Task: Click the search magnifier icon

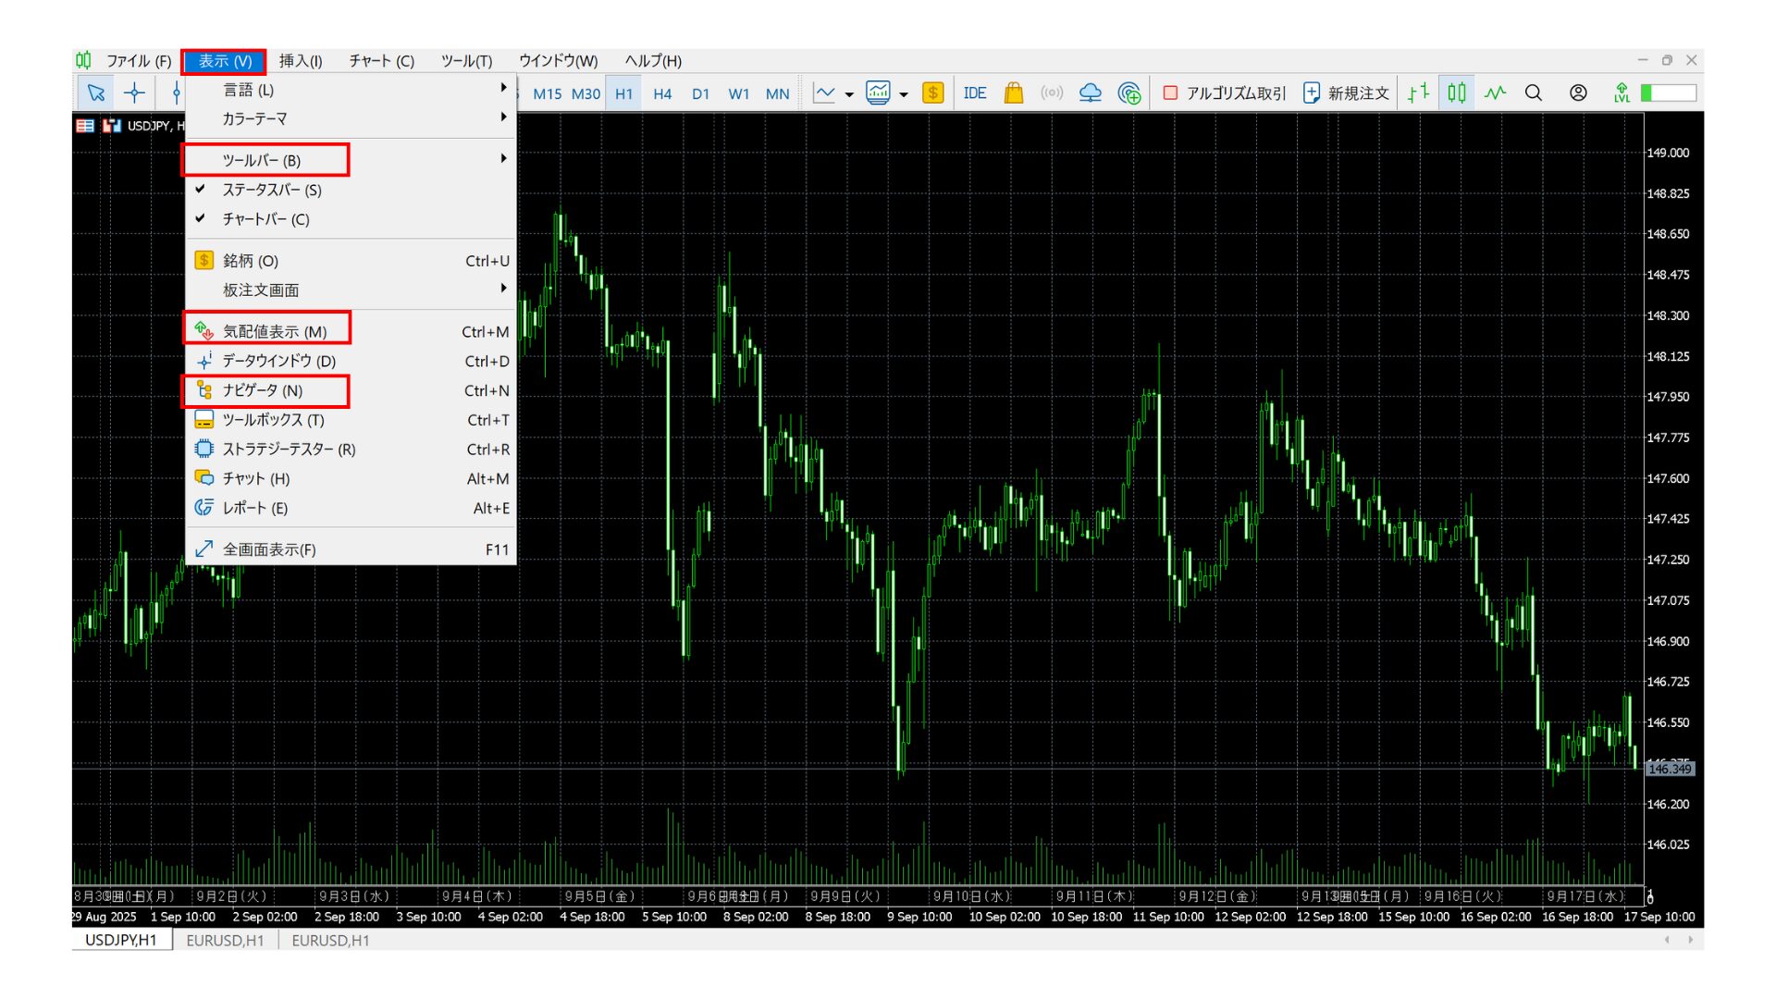Action: pyautogui.click(x=1534, y=92)
